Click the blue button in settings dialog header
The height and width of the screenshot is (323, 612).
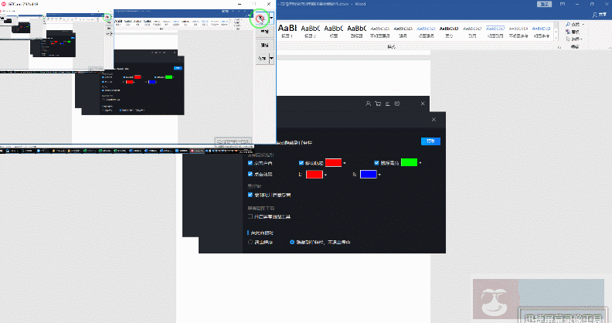tap(429, 141)
